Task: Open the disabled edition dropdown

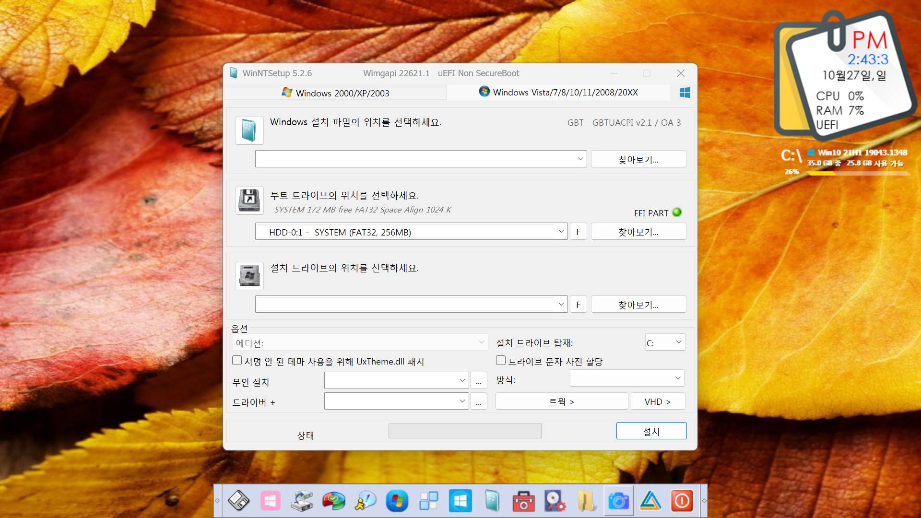Action: pyautogui.click(x=360, y=342)
